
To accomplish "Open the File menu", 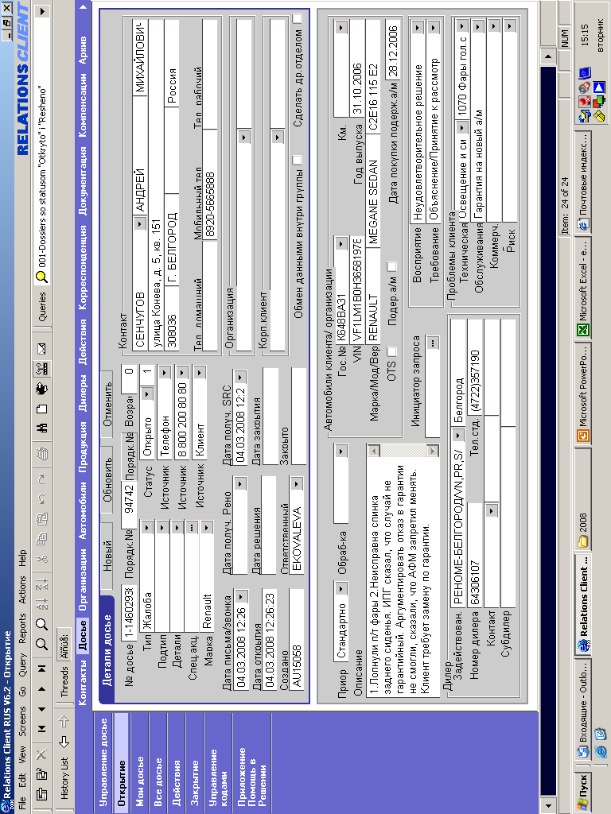I will coord(21,803).
